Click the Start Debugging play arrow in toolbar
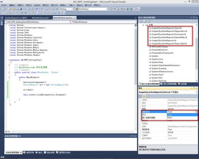This screenshot has width=199, height=159. pos(57,9)
